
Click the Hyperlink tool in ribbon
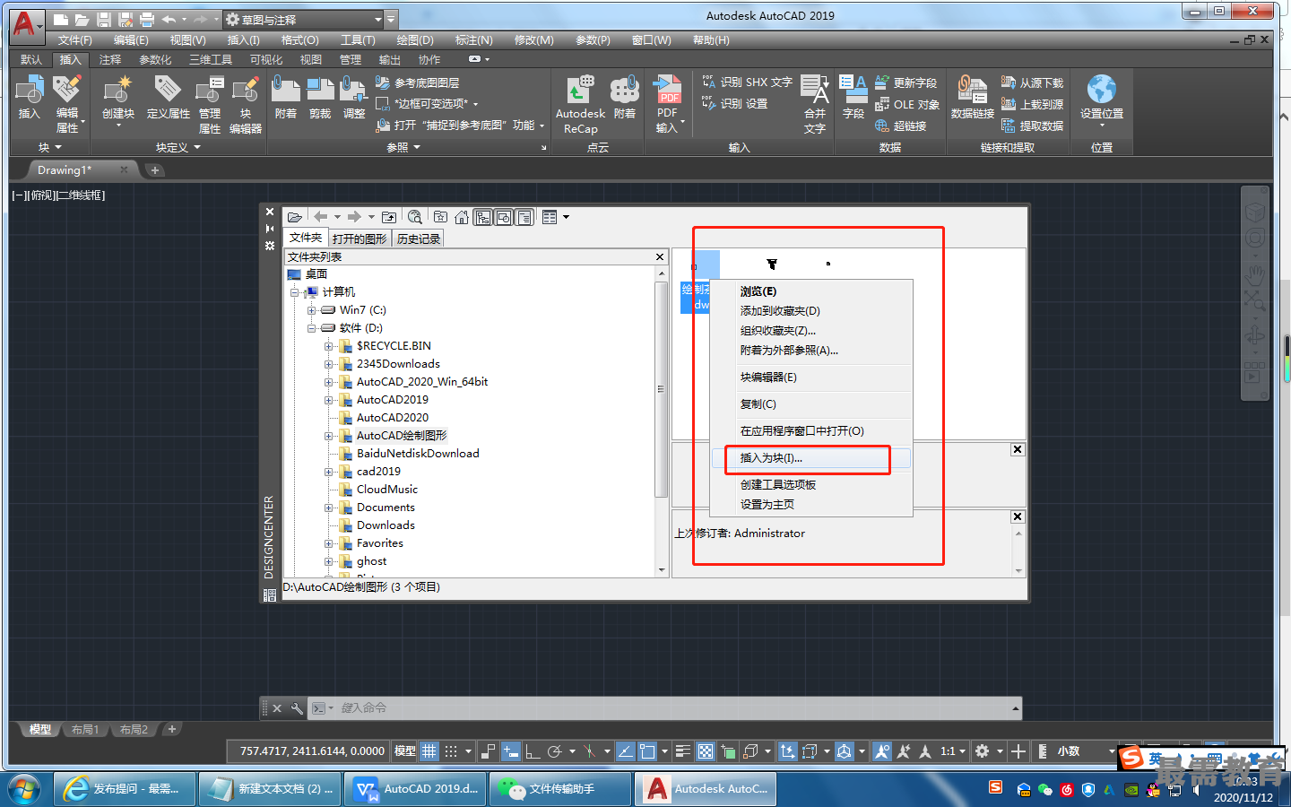coord(900,126)
